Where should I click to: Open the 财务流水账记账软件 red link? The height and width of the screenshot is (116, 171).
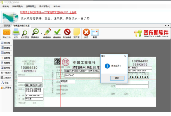(x=48, y=12)
